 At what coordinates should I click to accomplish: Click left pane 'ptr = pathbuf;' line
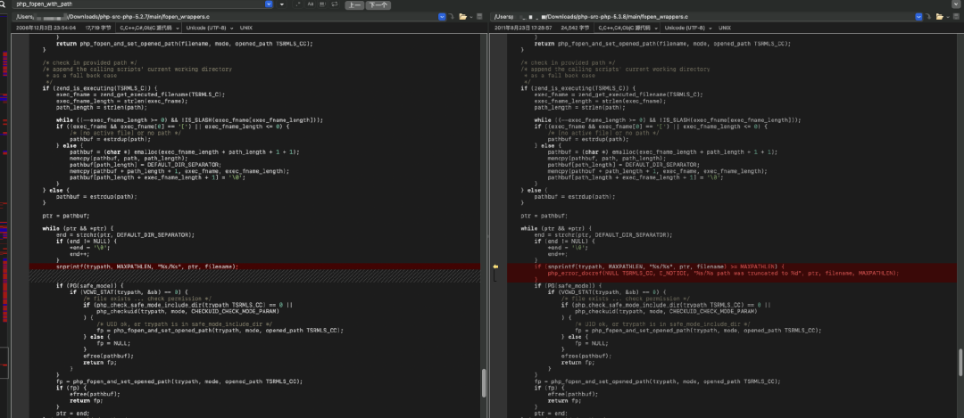point(65,216)
